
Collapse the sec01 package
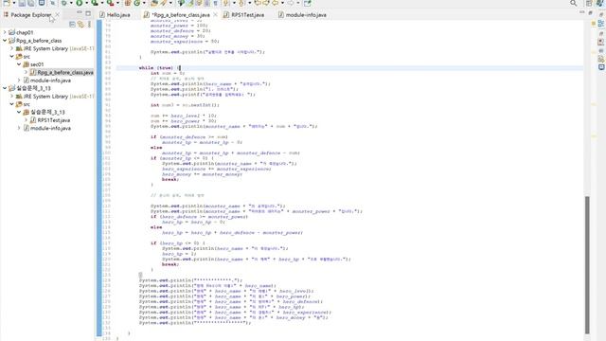pyautogui.click(x=19, y=64)
